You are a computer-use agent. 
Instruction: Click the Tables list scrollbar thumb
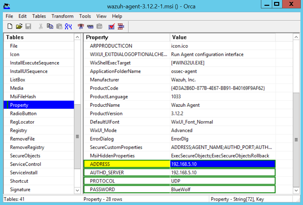77,137
